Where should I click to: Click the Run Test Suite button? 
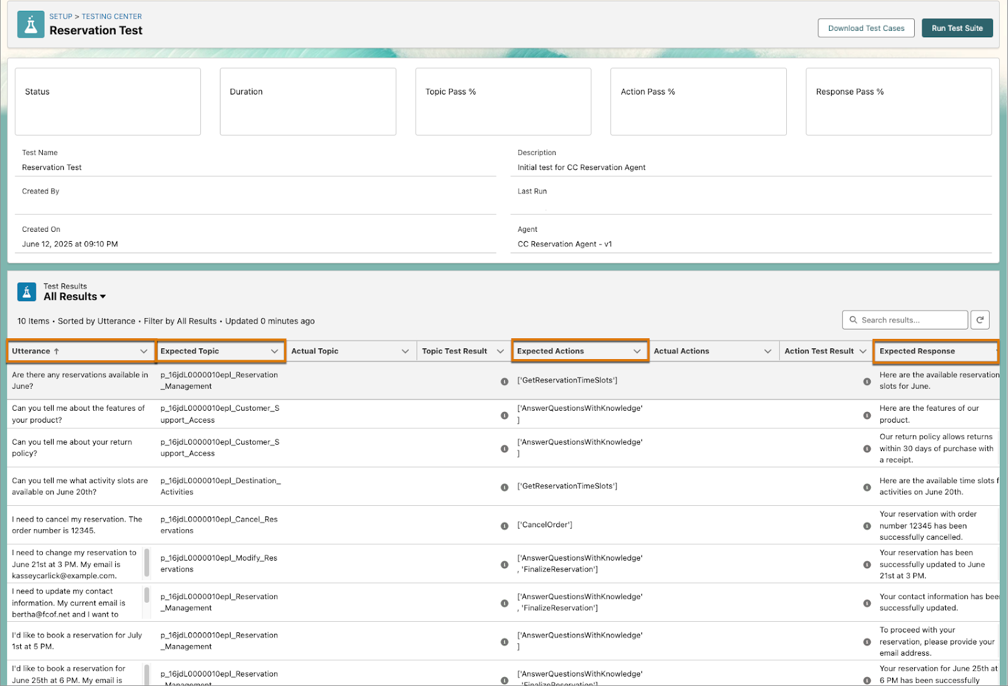(957, 28)
